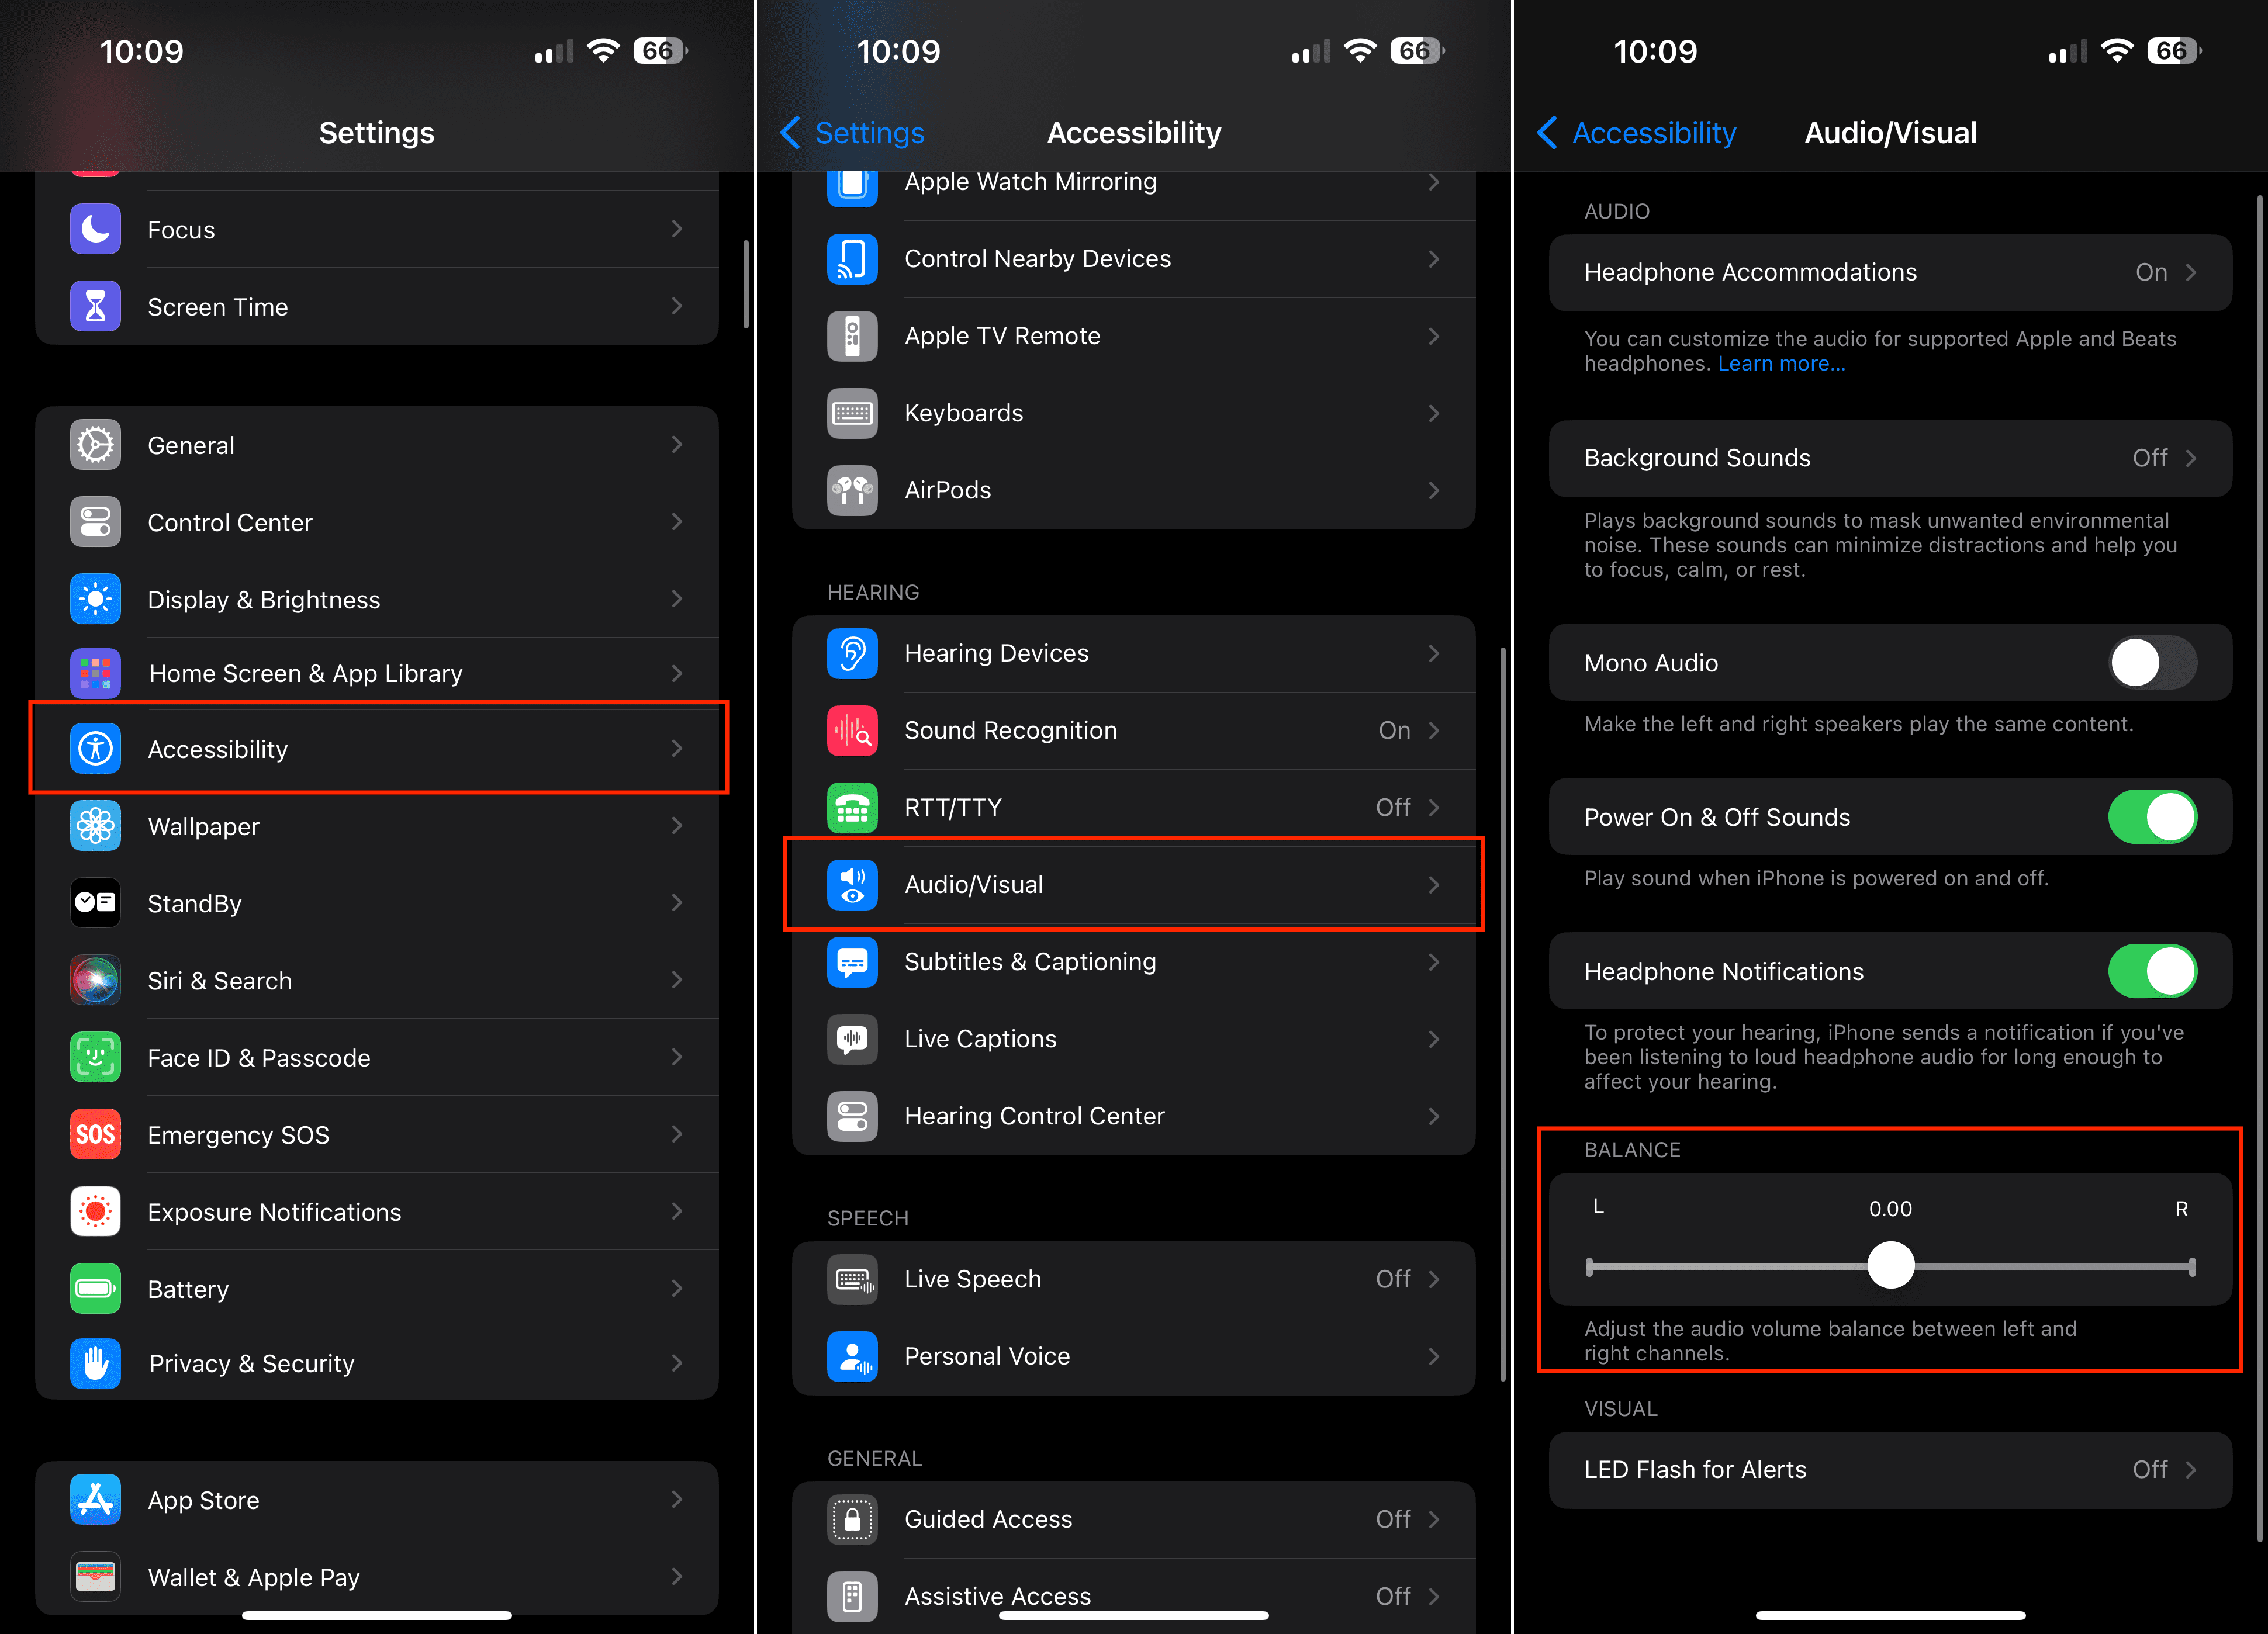Image resolution: width=2268 pixels, height=1634 pixels.
Task: Tap the Face ID & Passcode icon
Action: tap(95, 1057)
